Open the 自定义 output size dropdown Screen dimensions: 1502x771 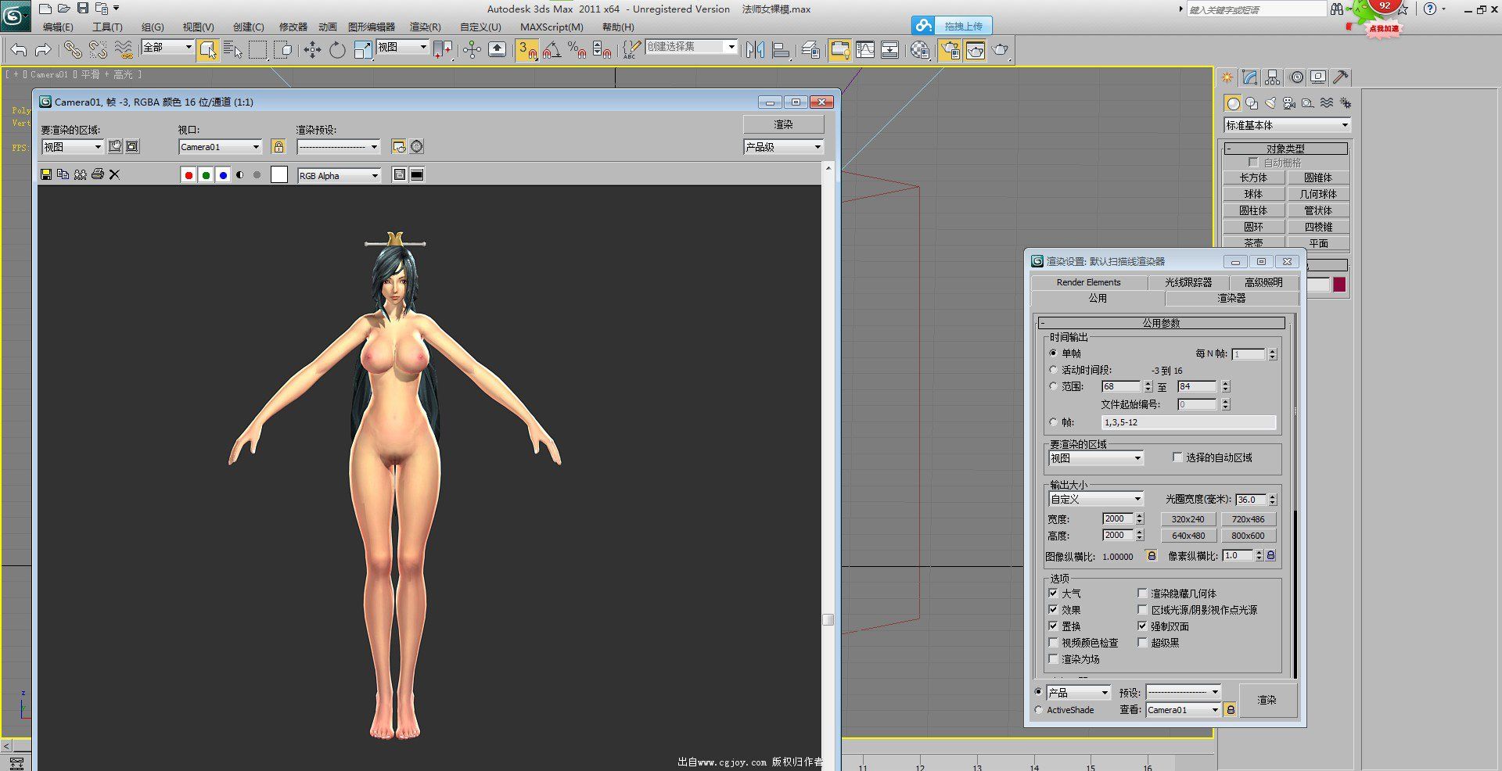(x=1096, y=499)
